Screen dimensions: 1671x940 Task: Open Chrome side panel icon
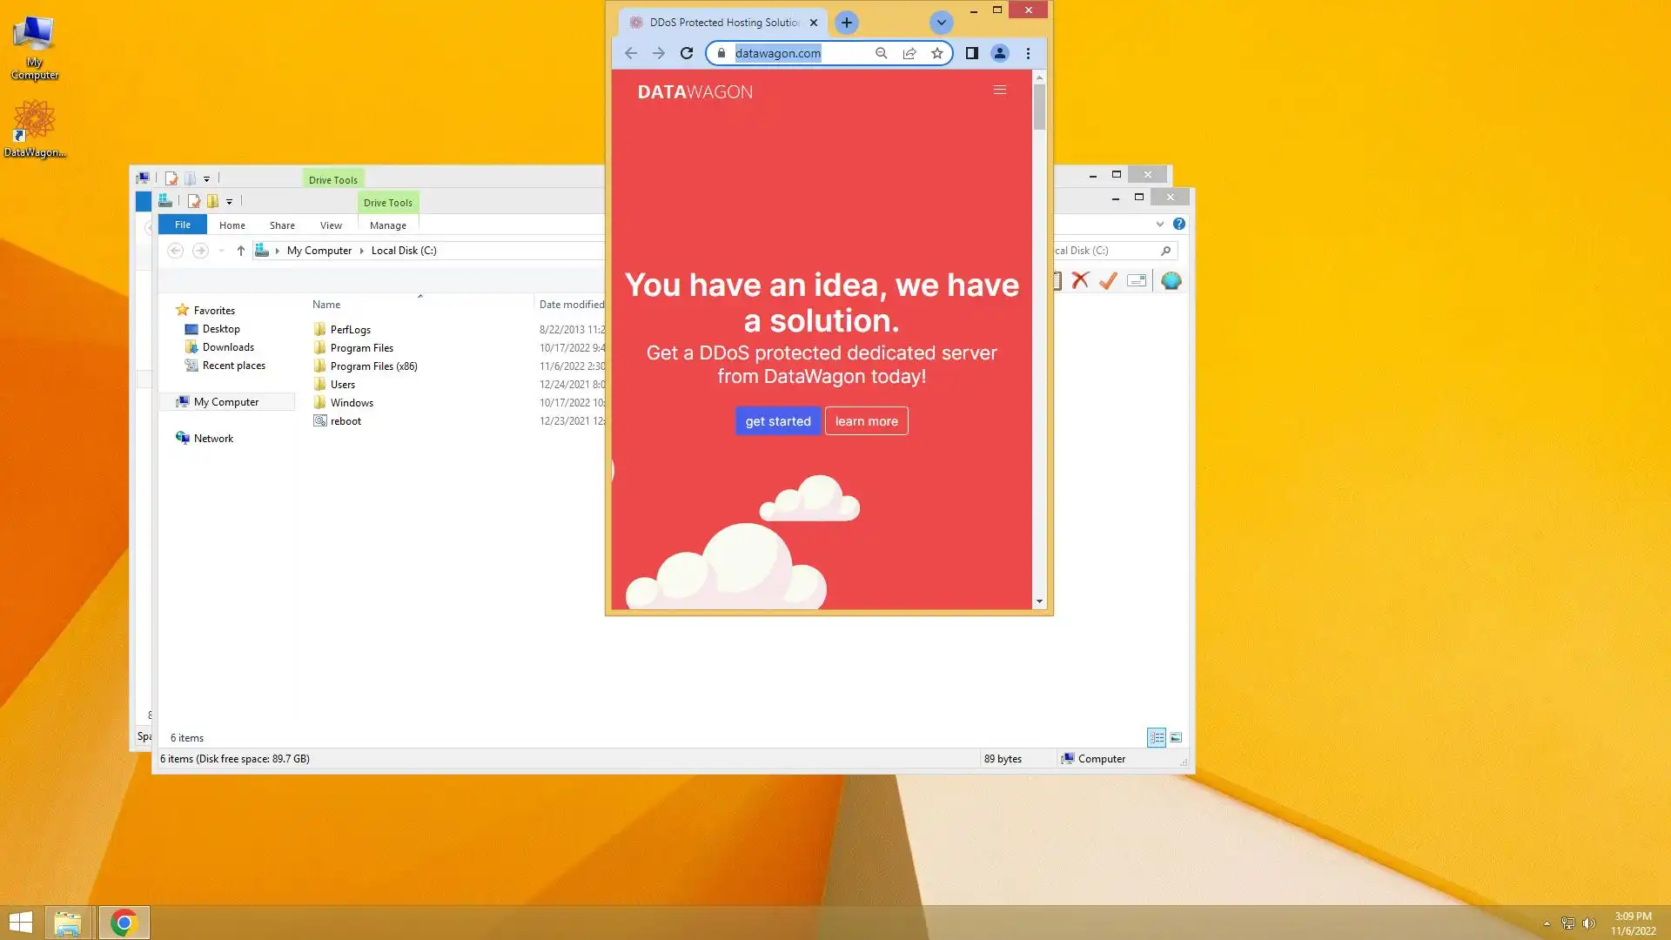972,53
